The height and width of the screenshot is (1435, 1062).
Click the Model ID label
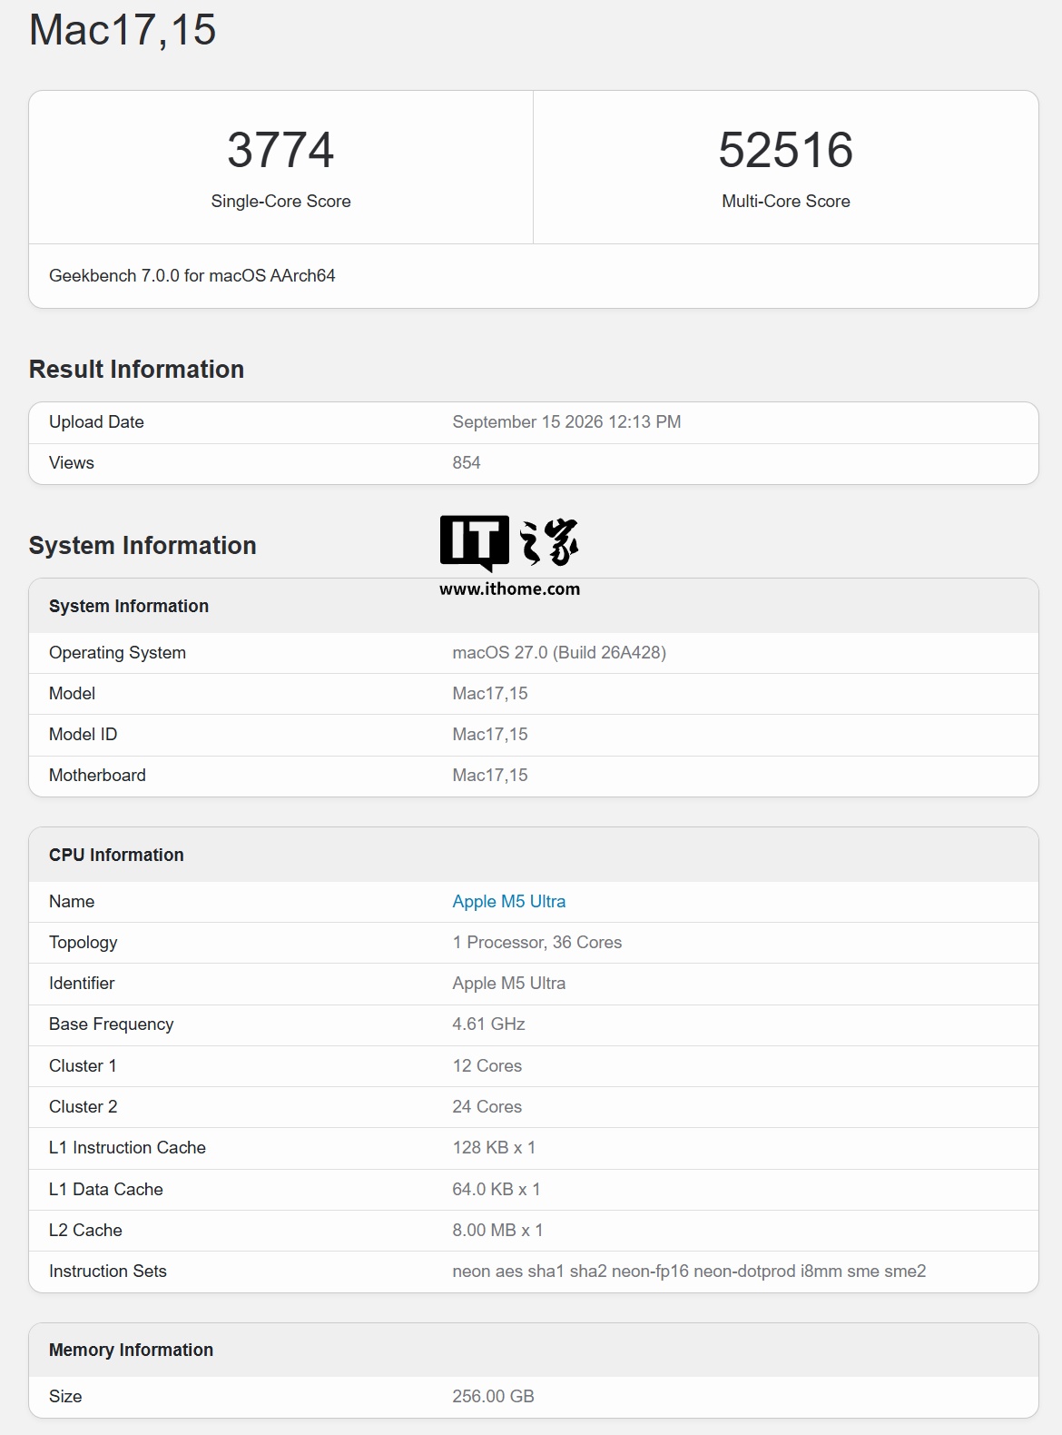tap(83, 734)
